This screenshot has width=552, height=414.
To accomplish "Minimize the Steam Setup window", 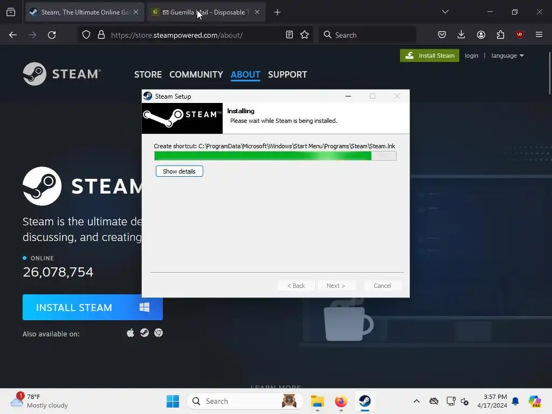I will 348,96.
